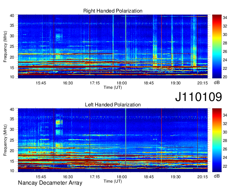Click dB unit label under Left Handed colorbar

[217, 176]
